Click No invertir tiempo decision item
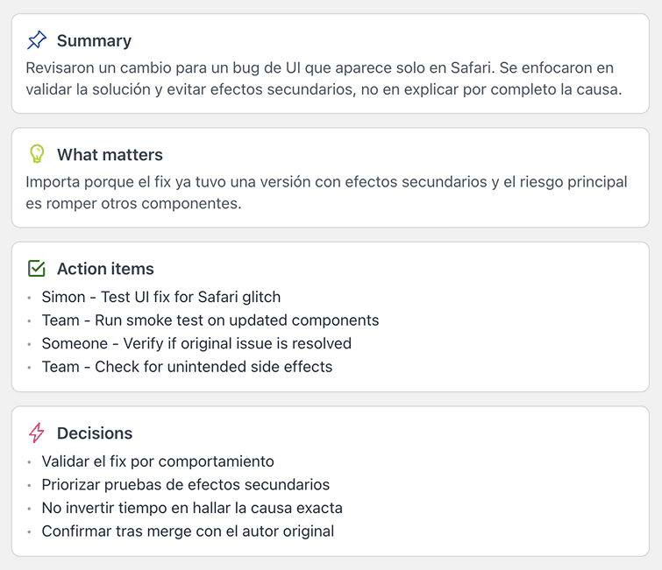 pyautogui.click(x=192, y=508)
